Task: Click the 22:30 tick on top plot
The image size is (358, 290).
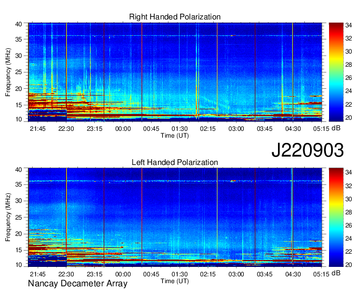Action: pos(66,129)
